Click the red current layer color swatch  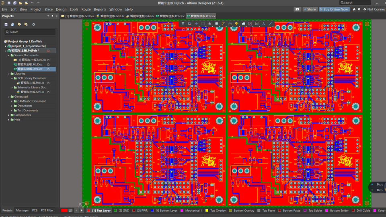pos(64,210)
